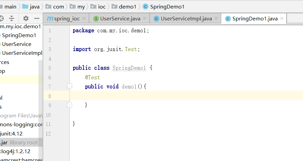
Task: Click the package statement com.my.ioc.demo1
Action: click(x=111, y=31)
